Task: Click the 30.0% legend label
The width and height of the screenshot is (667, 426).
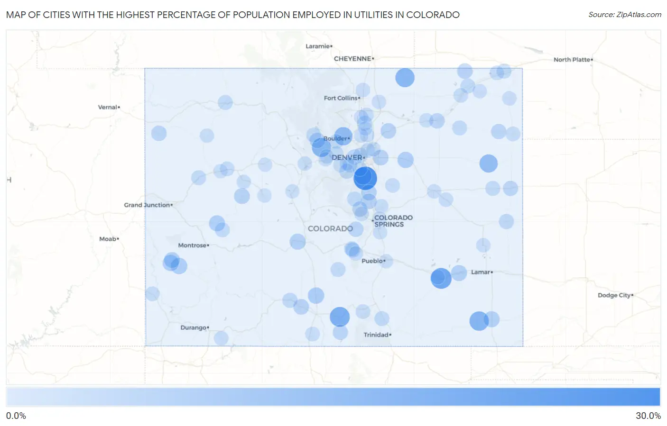Action: [648, 416]
